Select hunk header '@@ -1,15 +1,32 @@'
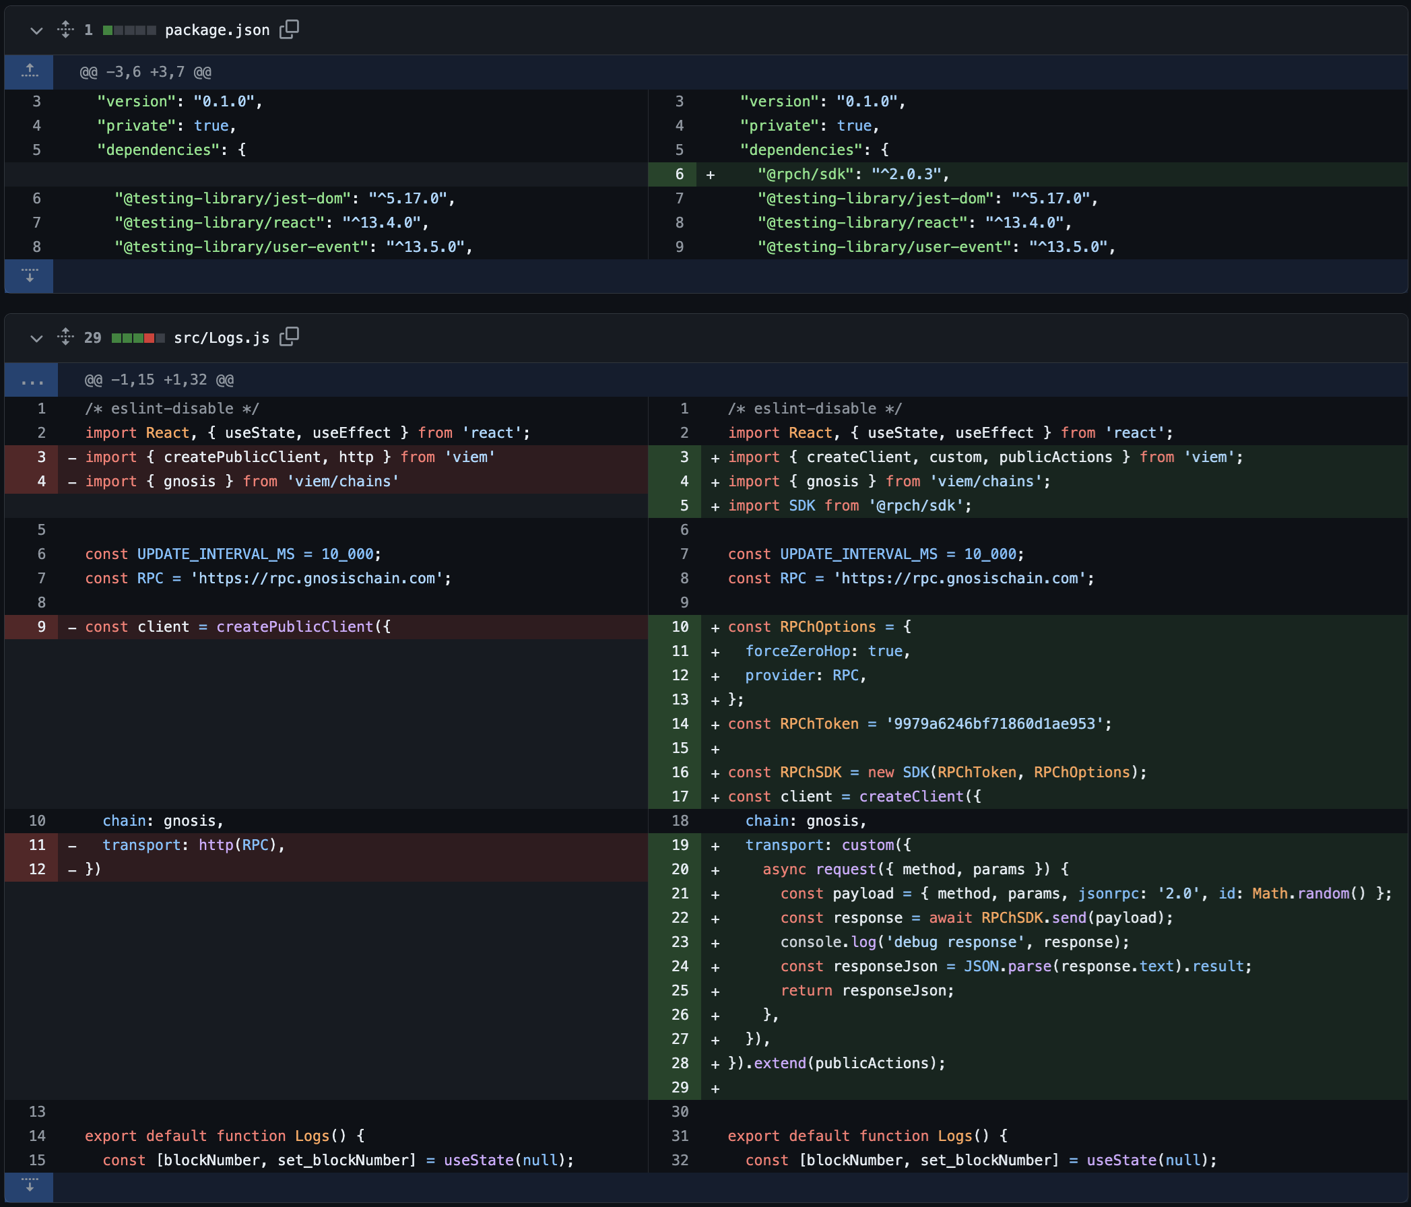This screenshot has width=1411, height=1207. (160, 380)
